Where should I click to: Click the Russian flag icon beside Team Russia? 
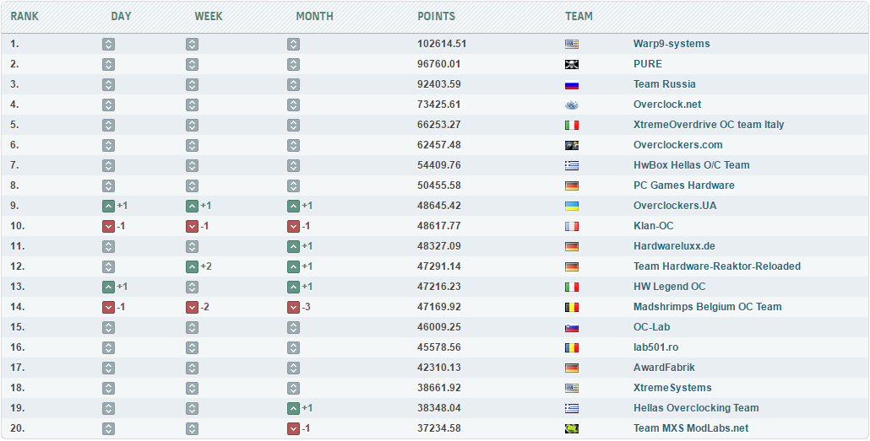[x=572, y=84]
